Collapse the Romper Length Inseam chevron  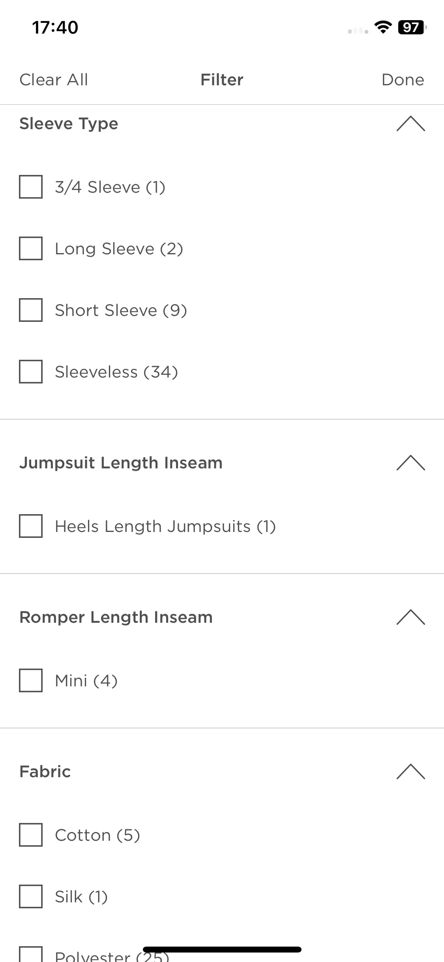[x=410, y=617]
